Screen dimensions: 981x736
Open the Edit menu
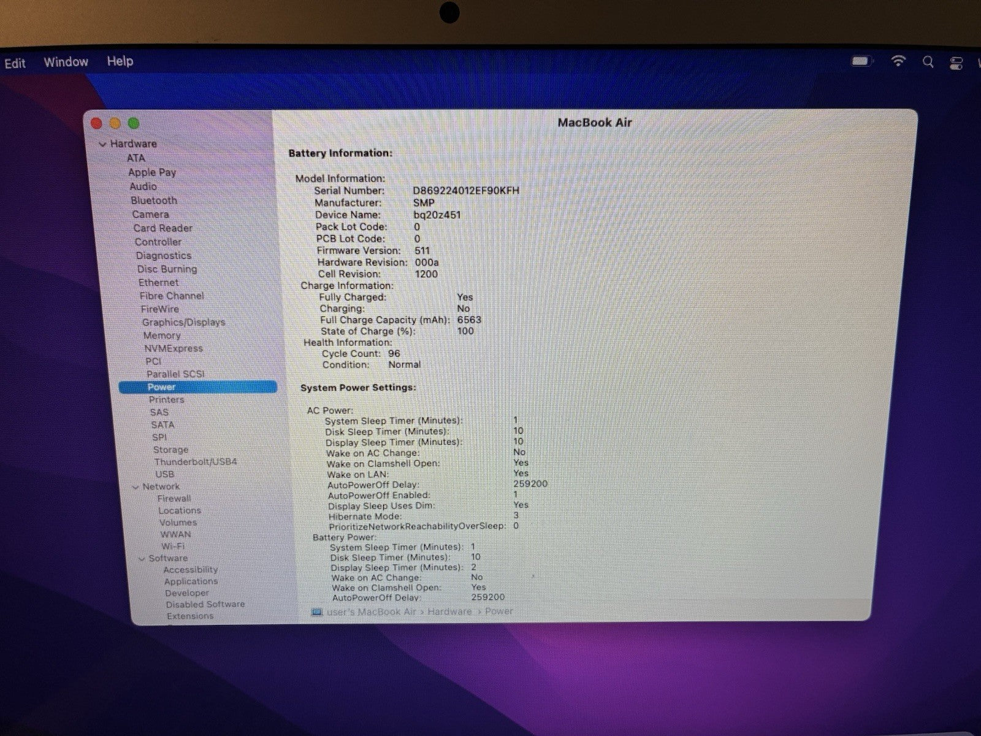tap(15, 63)
